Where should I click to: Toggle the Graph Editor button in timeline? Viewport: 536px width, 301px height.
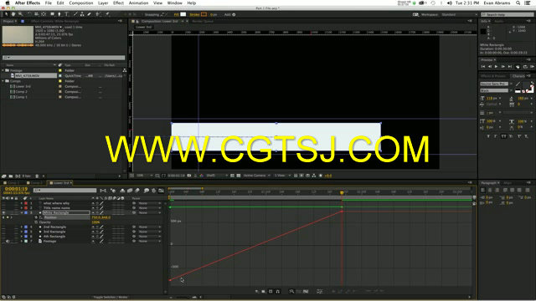(161, 191)
